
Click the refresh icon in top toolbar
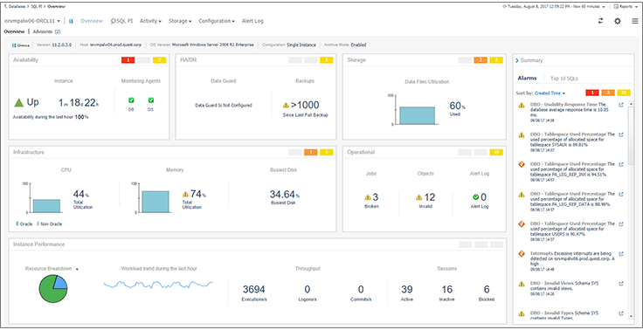[600, 21]
